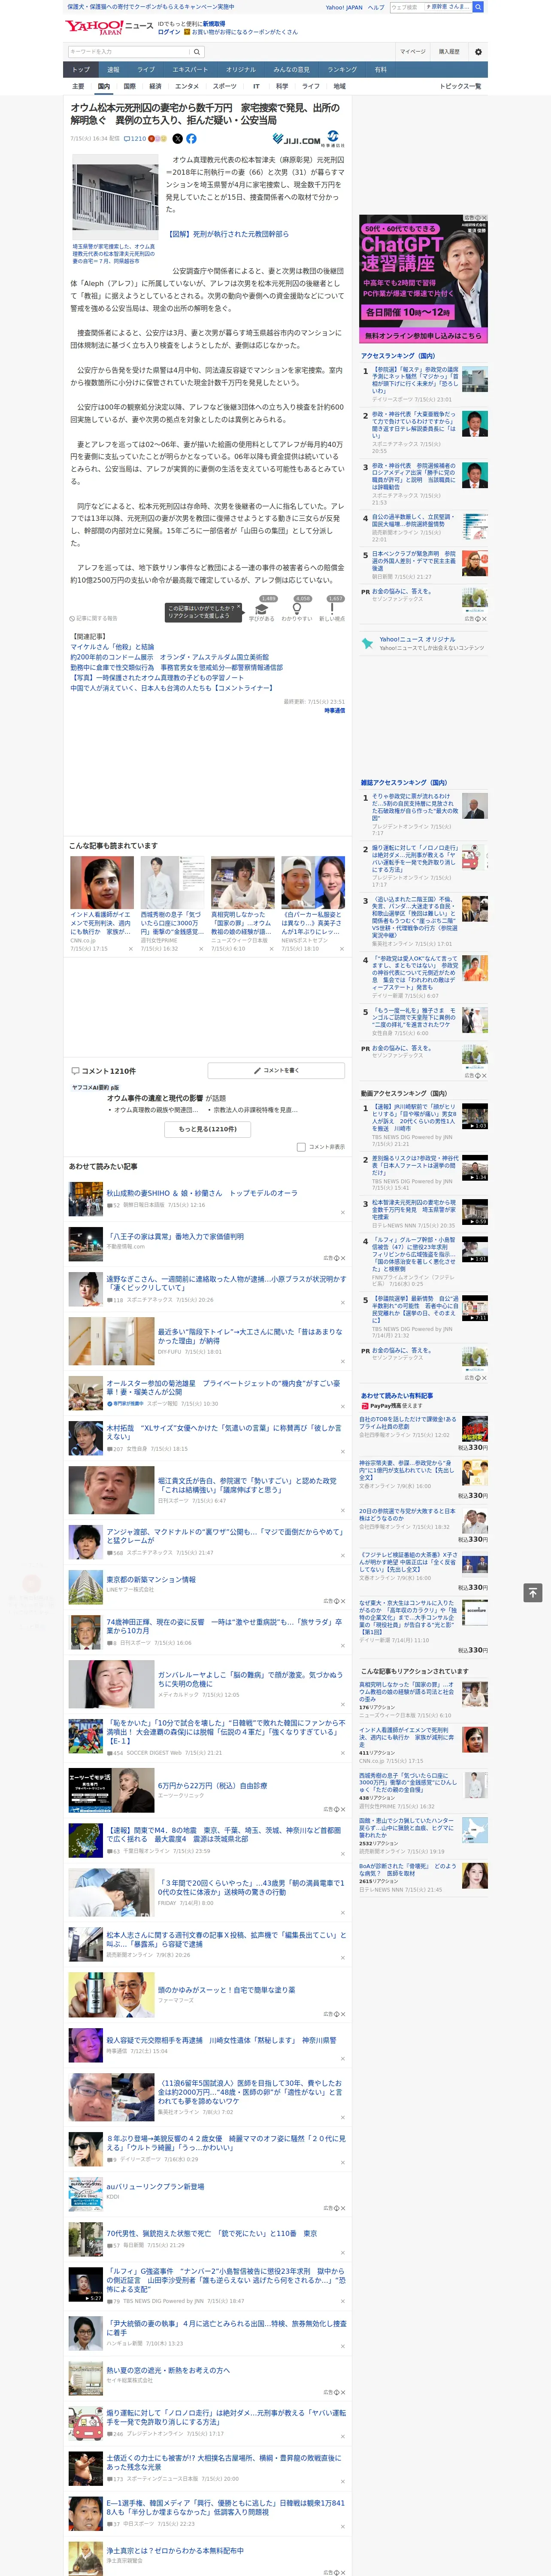The image size is (551, 2576).
Task: Share the article on Facebook
Action: pos(191,139)
